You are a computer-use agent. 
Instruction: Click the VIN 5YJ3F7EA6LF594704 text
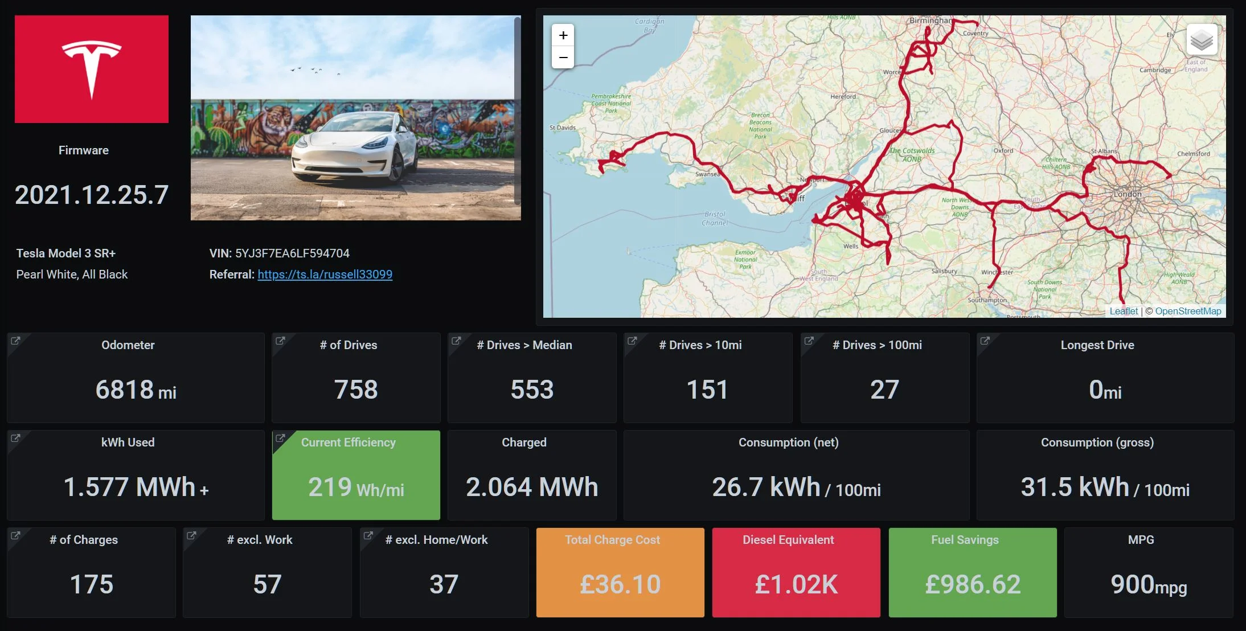pyautogui.click(x=280, y=253)
